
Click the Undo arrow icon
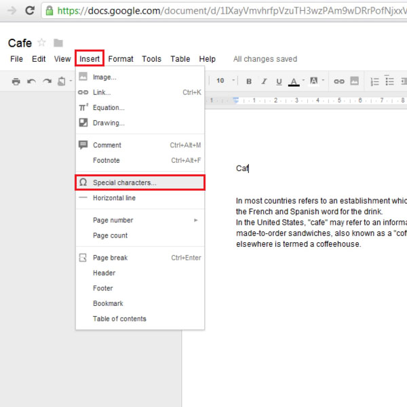[31, 81]
